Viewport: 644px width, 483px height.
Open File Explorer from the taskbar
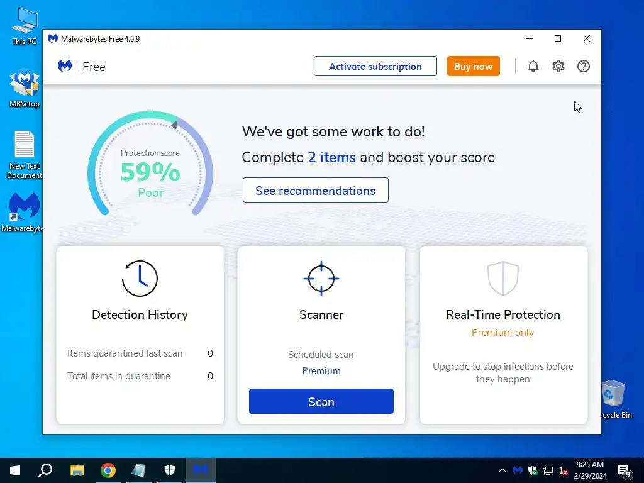tap(77, 470)
